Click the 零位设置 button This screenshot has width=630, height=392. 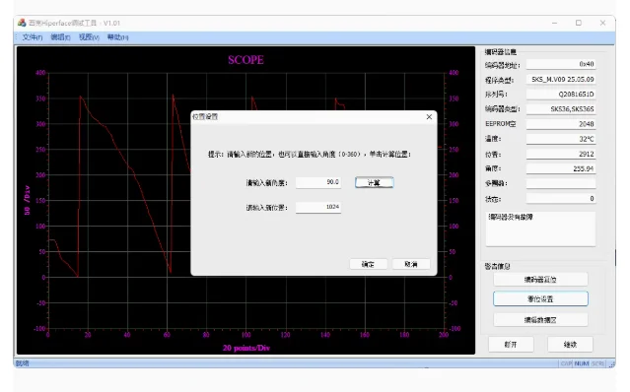click(540, 298)
